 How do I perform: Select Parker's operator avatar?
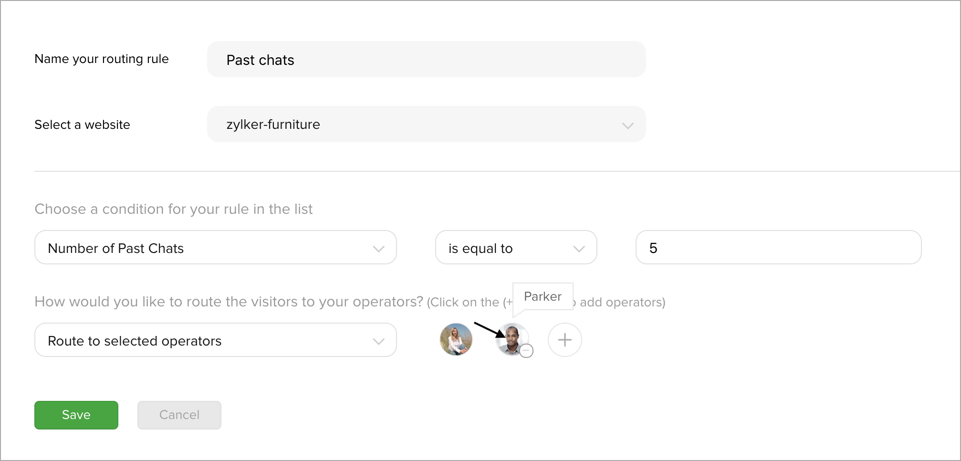pyautogui.click(x=512, y=339)
